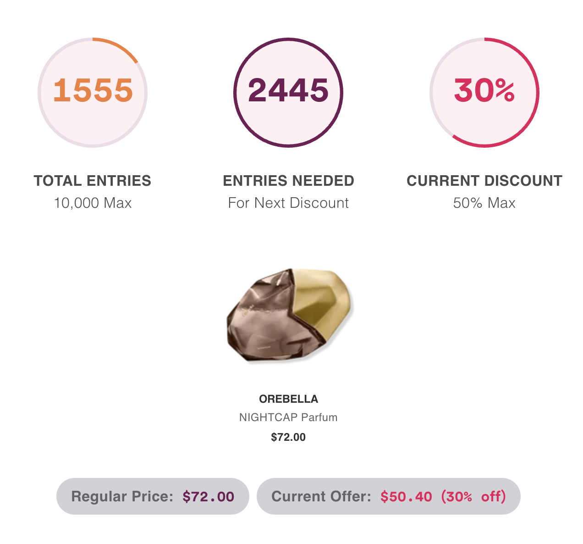Click the orange 1555 entries number
The image size is (583, 544).
(x=93, y=90)
